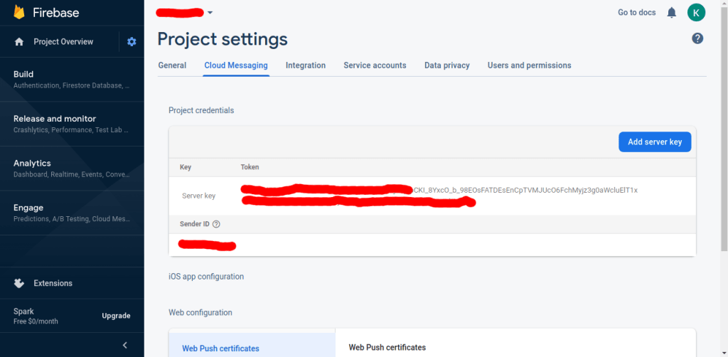Follow the Go to docs link
Screen dimensions: 728x357
click(636, 13)
